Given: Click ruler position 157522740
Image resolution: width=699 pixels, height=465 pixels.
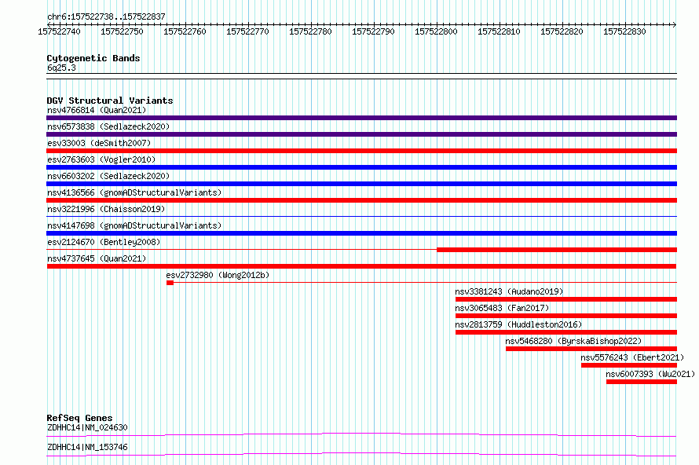Looking at the screenshot, I should coord(59,31).
